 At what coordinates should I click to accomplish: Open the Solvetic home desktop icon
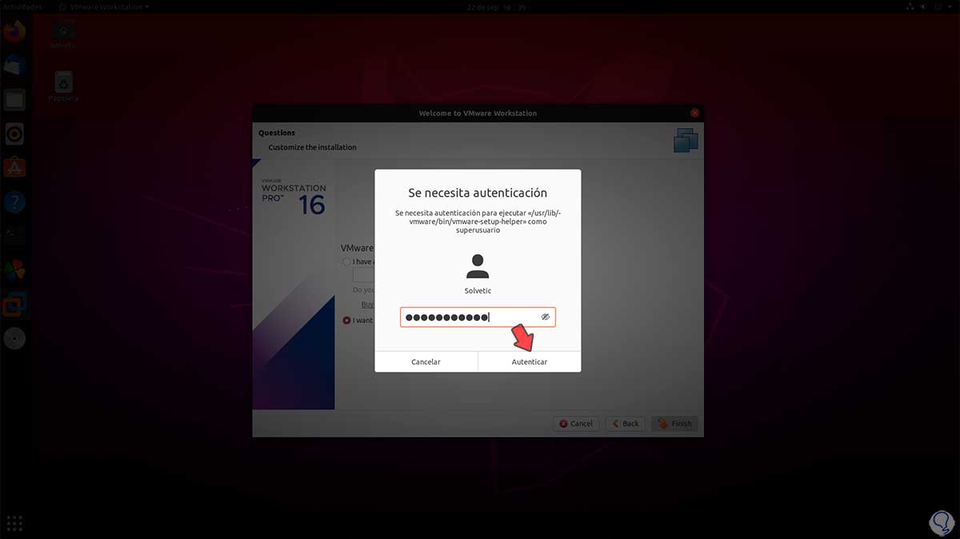click(x=63, y=34)
